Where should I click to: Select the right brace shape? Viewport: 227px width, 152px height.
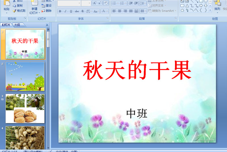[x=205, y=10]
